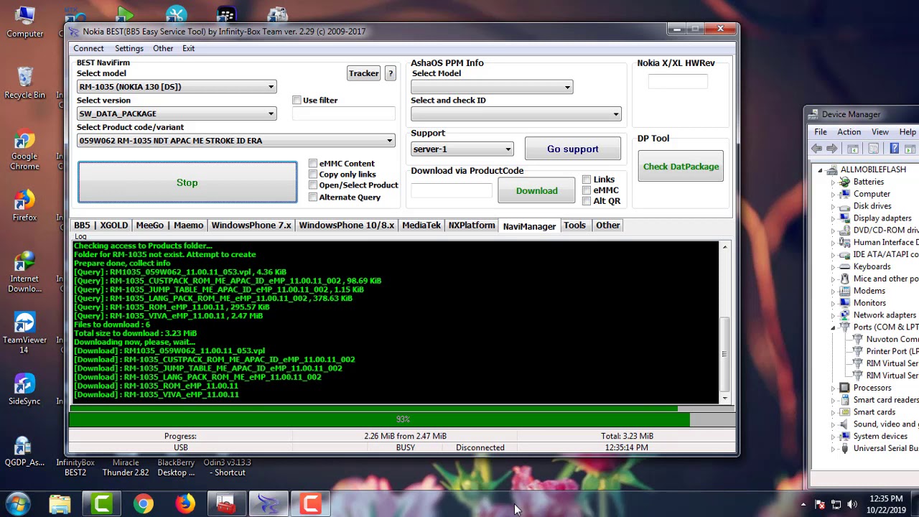This screenshot has height=517, width=919.
Task: Click Forward arrow in Device Manager toolbar
Action: tap(831, 149)
